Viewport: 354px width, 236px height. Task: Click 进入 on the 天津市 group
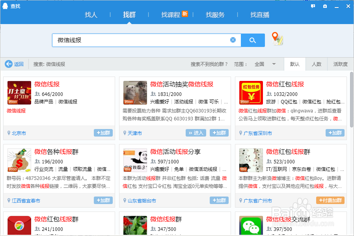[x=196, y=133]
